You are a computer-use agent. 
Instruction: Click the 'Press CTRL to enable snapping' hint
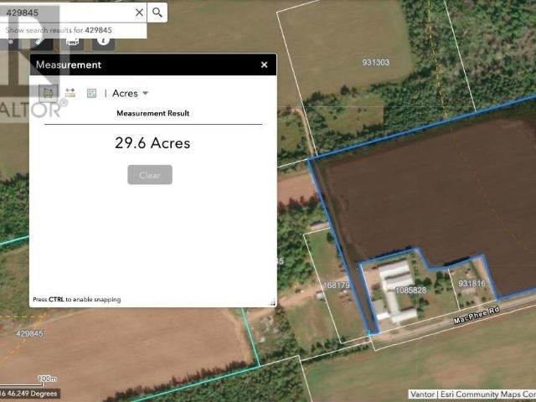(x=76, y=300)
